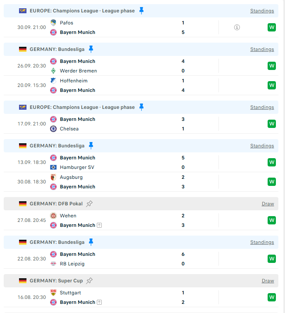This screenshot has width=285, height=313.
Task: Click info icon on Pafos match row
Action: [x=237, y=27]
